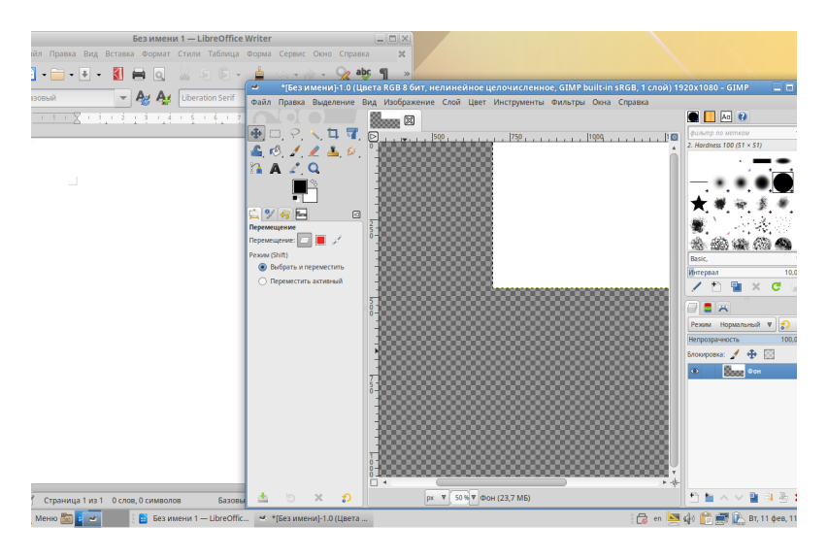828x559 pixels.
Task: Open Writer's paragraph style dropdown
Action: pyautogui.click(x=122, y=98)
